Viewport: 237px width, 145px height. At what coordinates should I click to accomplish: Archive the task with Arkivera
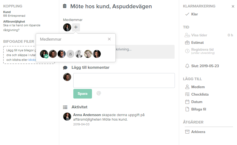(198, 132)
